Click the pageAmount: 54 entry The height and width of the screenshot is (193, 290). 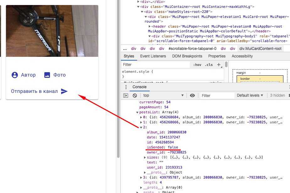154,107
